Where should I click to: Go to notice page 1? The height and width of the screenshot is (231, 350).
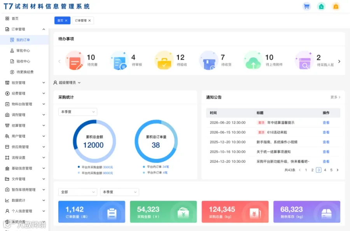306,170
